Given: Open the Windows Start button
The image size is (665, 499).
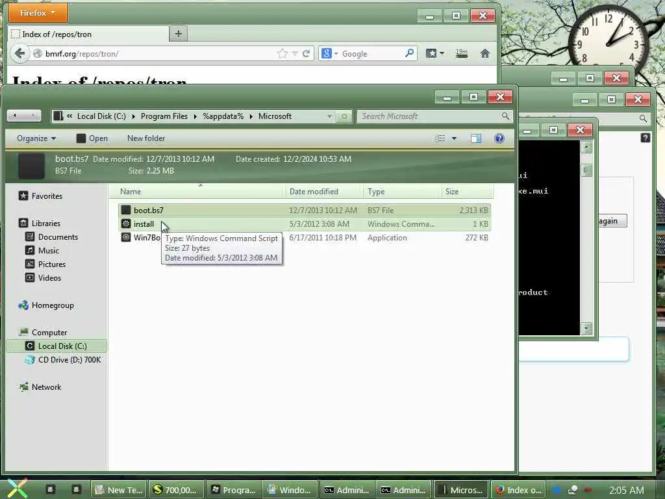Looking at the screenshot, I should [17, 488].
